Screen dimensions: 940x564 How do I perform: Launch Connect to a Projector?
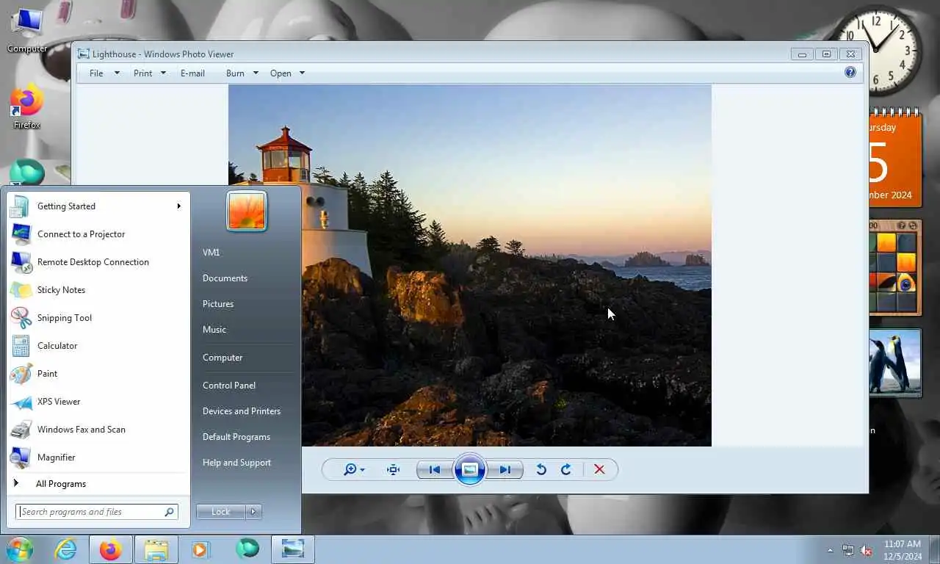98,234
